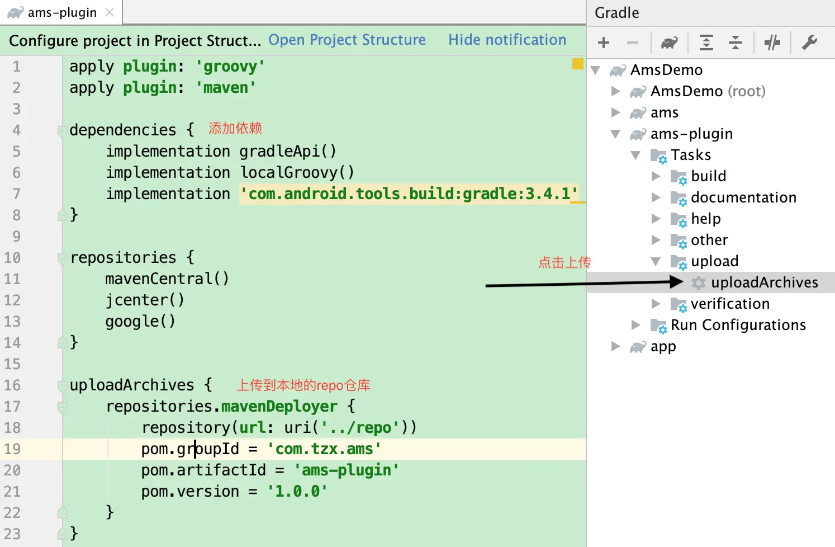This screenshot has height=547, width=835.
Task: Expand all nodes in Gradle tree
Action: tap(706, 43)
